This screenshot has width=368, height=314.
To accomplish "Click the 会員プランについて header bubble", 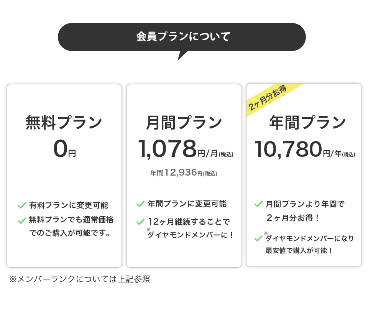I will [x=182, y=37].
